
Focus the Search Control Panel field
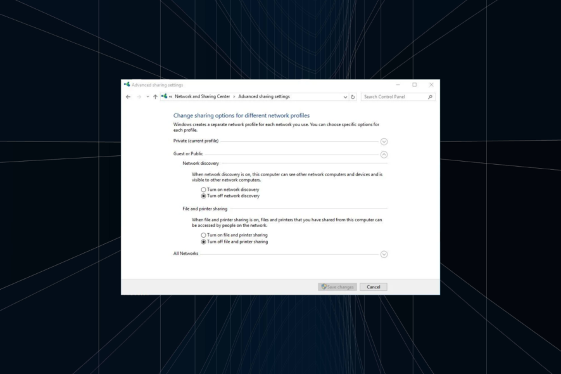(398, 97)
